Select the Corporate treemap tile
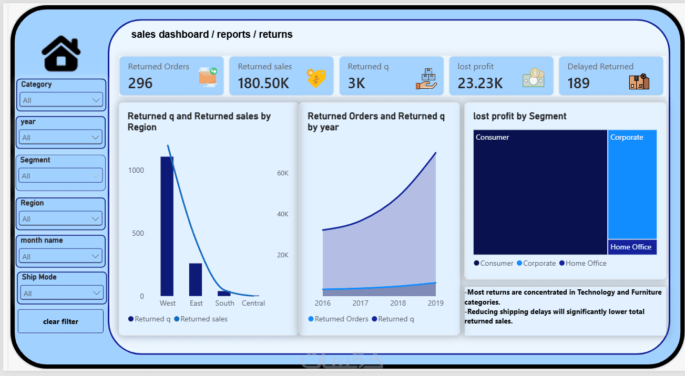685x376 pixels. pos(632,184)
